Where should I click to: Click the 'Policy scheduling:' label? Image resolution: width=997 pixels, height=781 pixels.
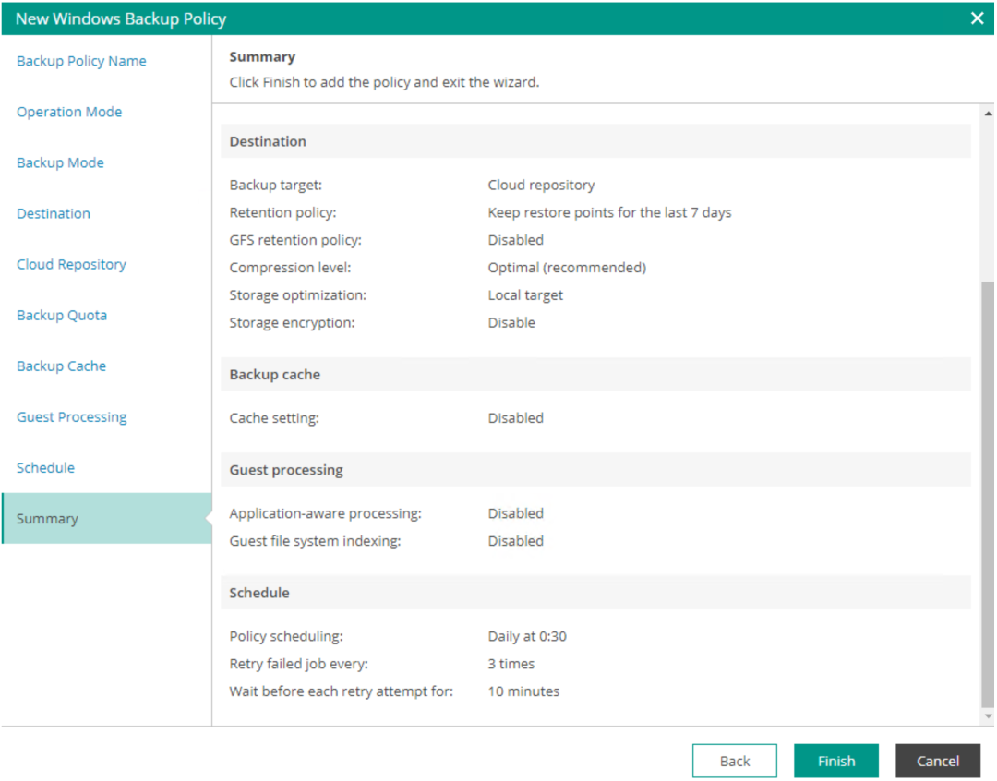[286, 636]
